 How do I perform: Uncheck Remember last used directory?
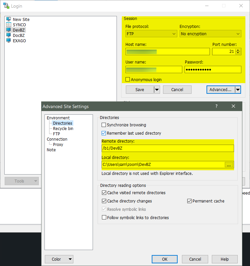(104, 133)
